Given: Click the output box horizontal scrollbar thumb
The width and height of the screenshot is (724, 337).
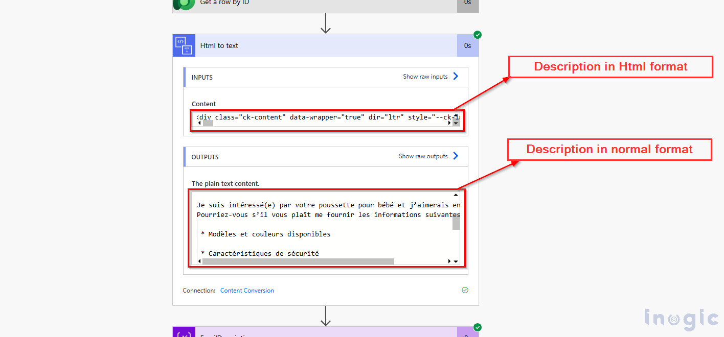Looking at the screenshot, I should tap(298, 261).
